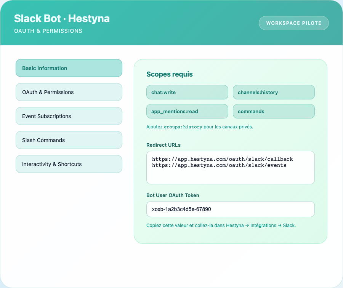343x288 pixels.
Task: Click inside the Redirect URLs text area
Action: click(x=230, y=176)
